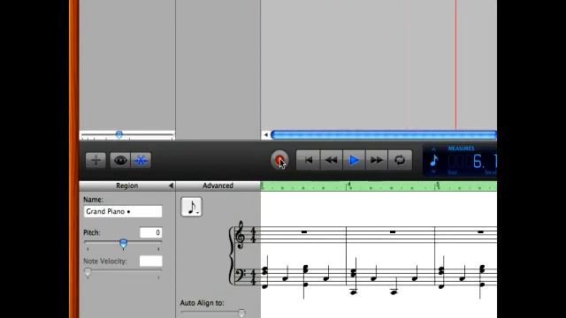The image size is (566, 318).
Task: Click the Note Velocity value field
Action: pos(150,261)
